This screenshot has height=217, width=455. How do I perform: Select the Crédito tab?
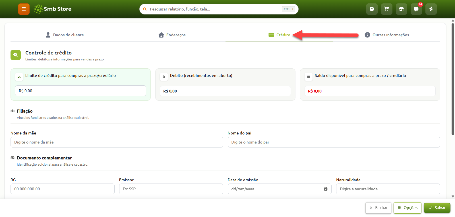pos(279,35)
